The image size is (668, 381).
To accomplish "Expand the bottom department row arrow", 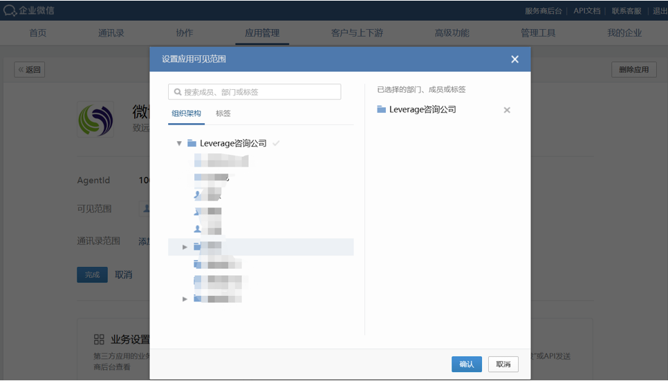I will click(x=185, y=299).
